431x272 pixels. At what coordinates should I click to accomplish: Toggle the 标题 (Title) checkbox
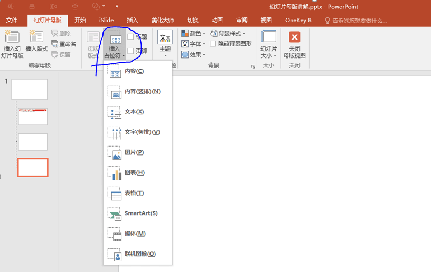coord(131,37)
